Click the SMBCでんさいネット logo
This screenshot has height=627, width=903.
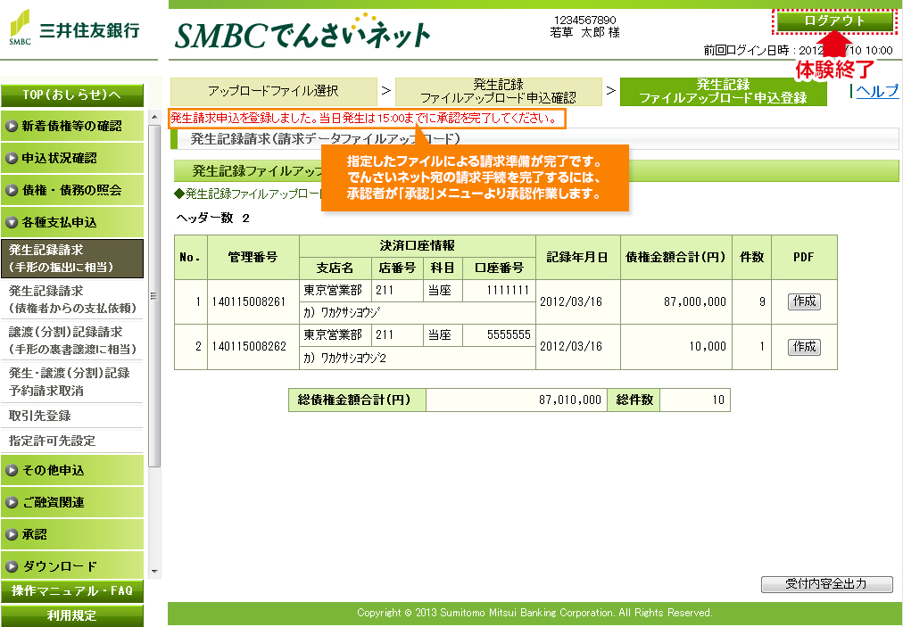[302, 33]
